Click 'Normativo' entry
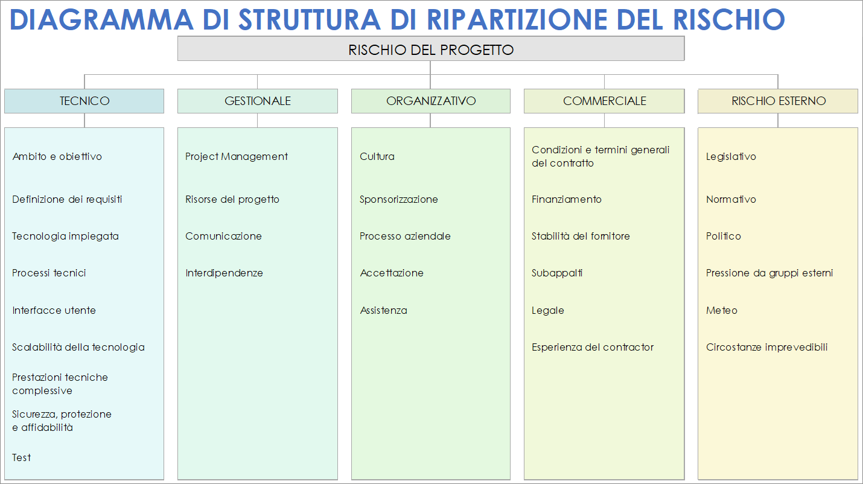The width and height of the screenshot is (863, 484). click(x=731, y=199)
